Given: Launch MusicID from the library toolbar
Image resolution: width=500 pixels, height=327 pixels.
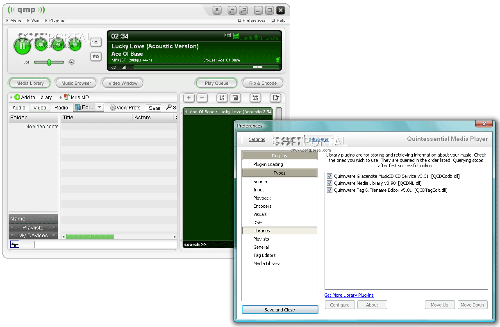Looking at the screenshot, I should [x=76, y=97].
